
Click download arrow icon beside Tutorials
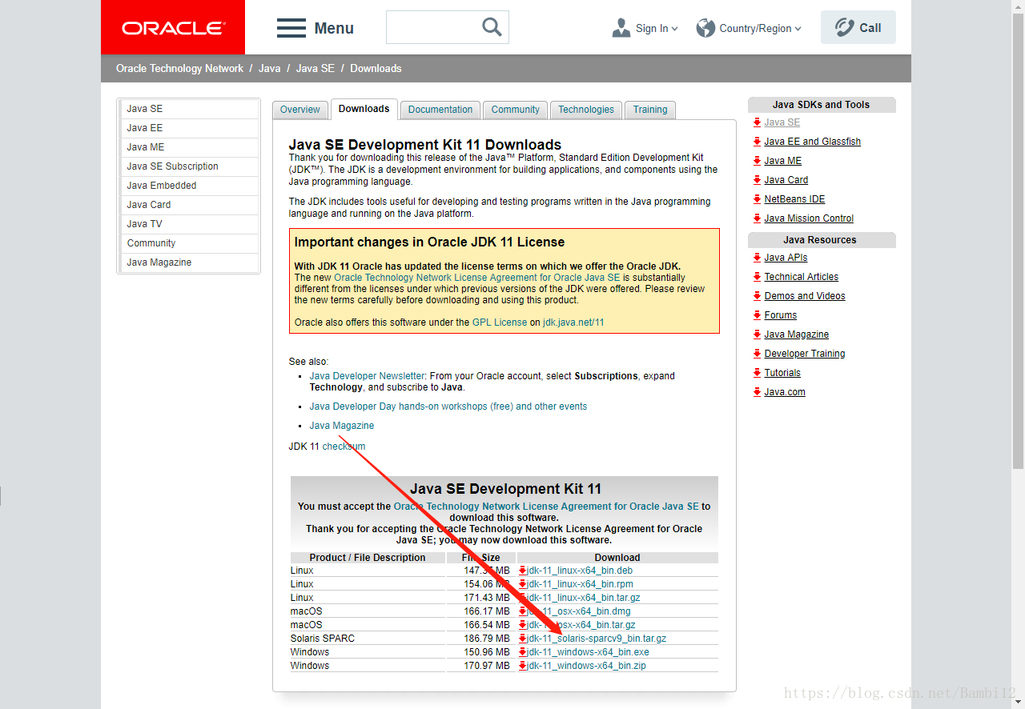pos(757,373)
